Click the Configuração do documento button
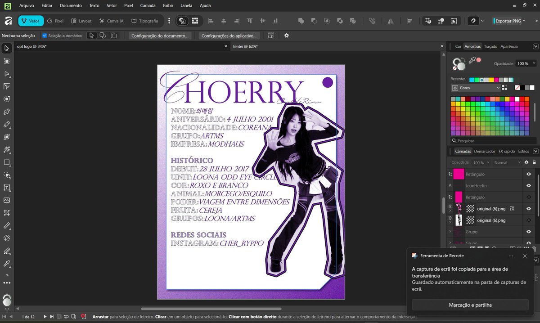Image resolution: width=540 pixels, height=323 pixels. point(160,36)
